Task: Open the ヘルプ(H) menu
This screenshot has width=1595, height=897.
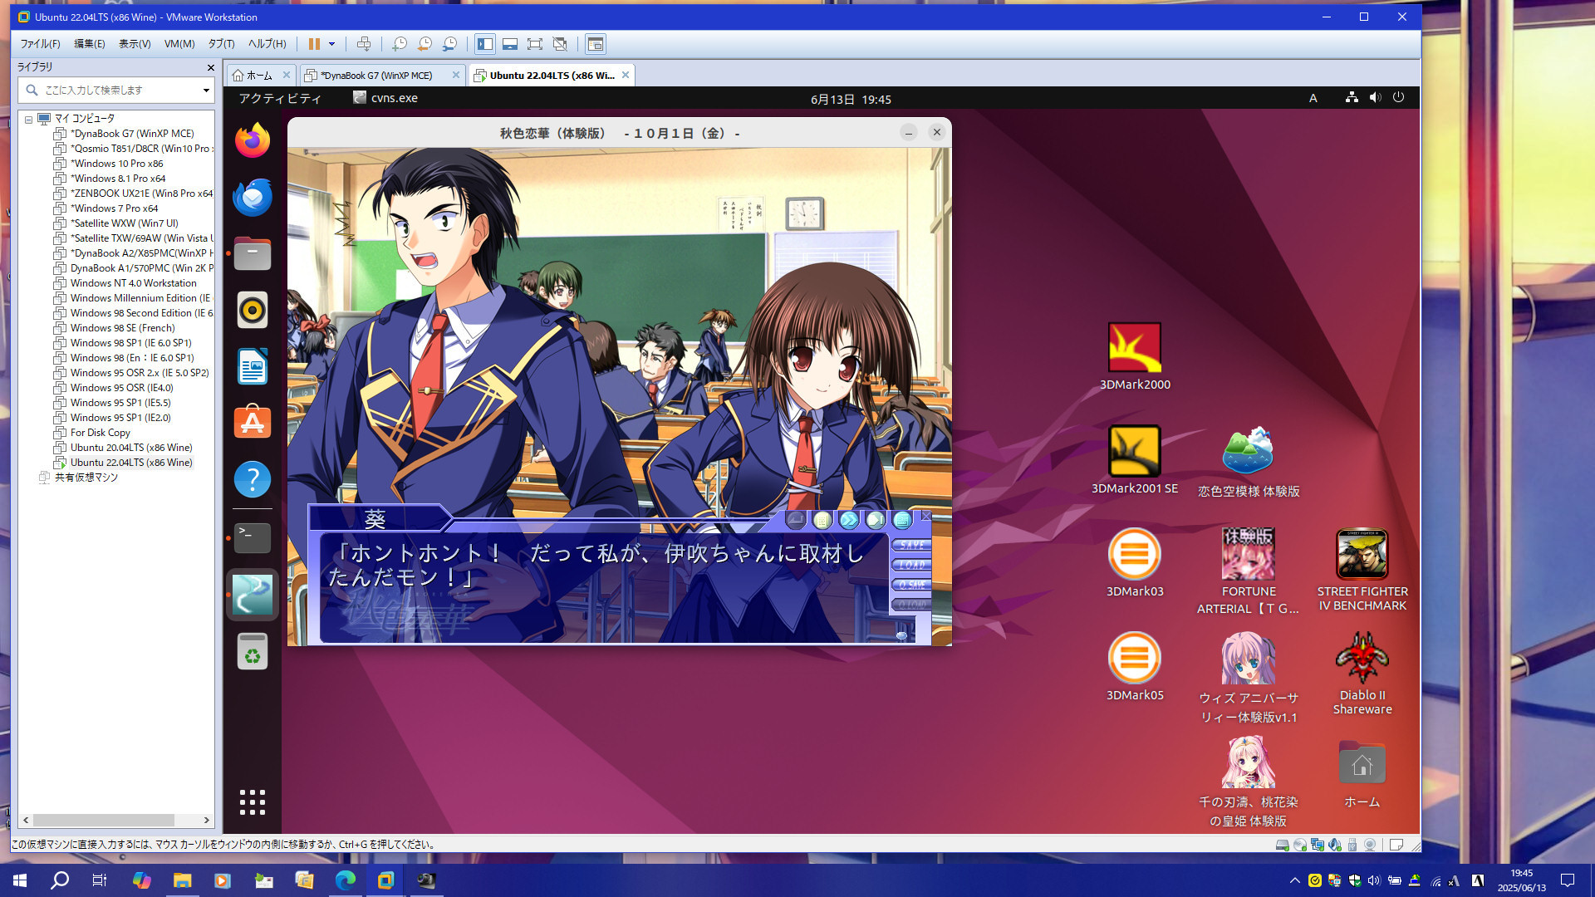Action: pos(267,44)
